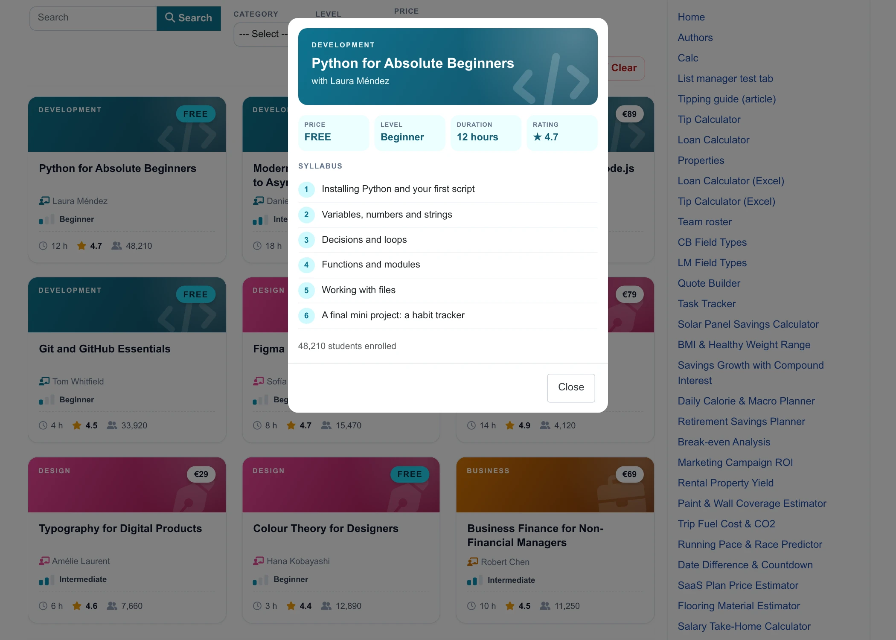This screenshot has width=896, height=640.
Task: Open Tip Calculator sidebar link
Action: click(x=709, y=119)
